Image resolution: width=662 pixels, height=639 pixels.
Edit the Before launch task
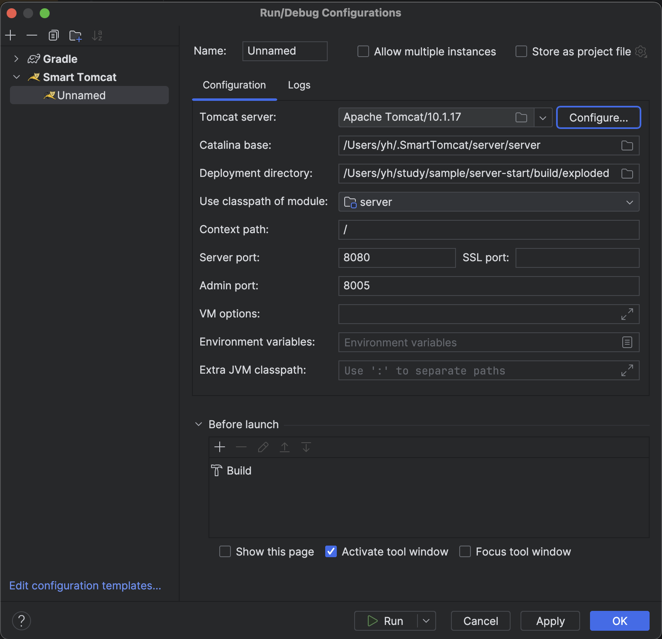(263, 447)
